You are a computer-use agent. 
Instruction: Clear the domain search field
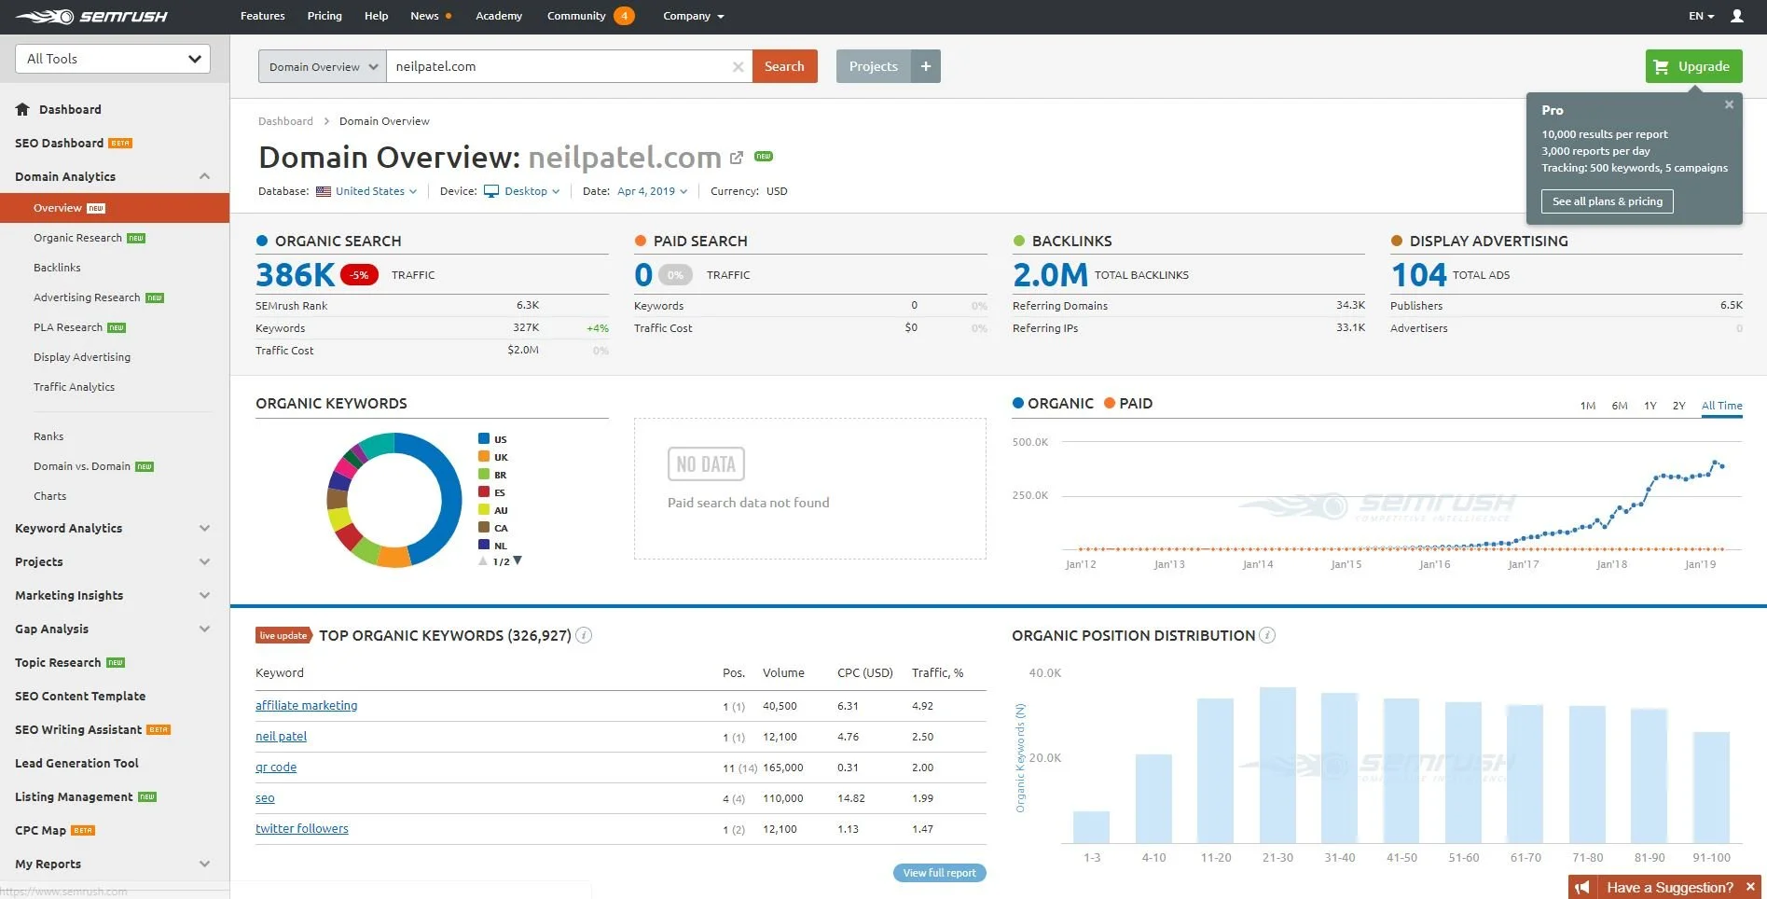(738, 66)
